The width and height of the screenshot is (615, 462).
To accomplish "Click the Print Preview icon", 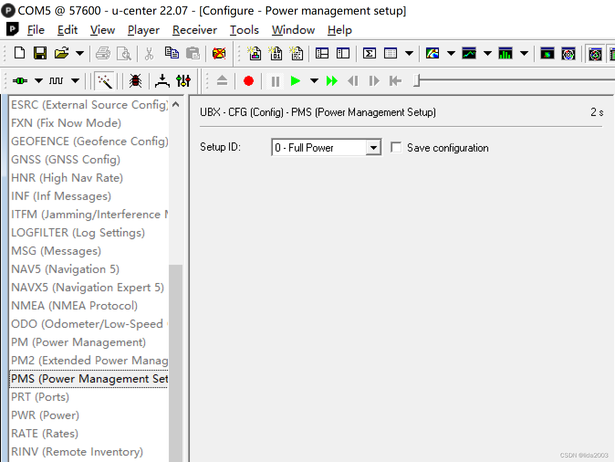I will coord(124,53).
